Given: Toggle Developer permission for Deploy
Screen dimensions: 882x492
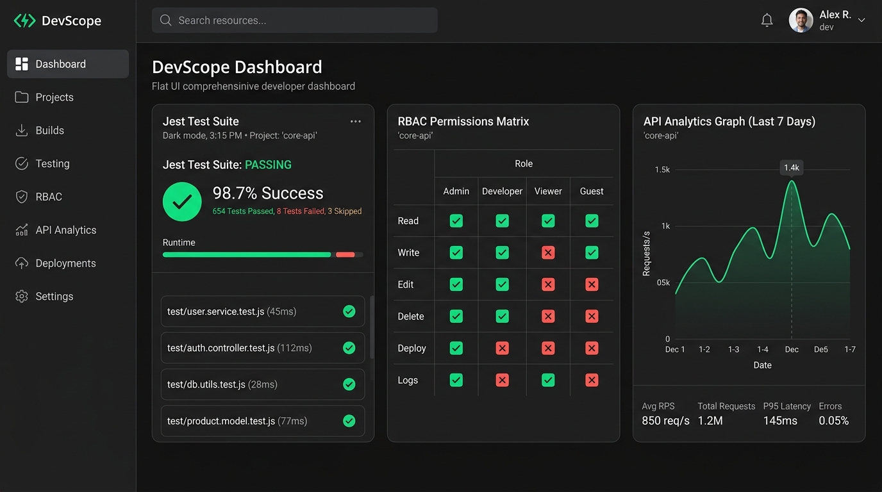Looking at the screenshot, I should [x=503, y=348].
